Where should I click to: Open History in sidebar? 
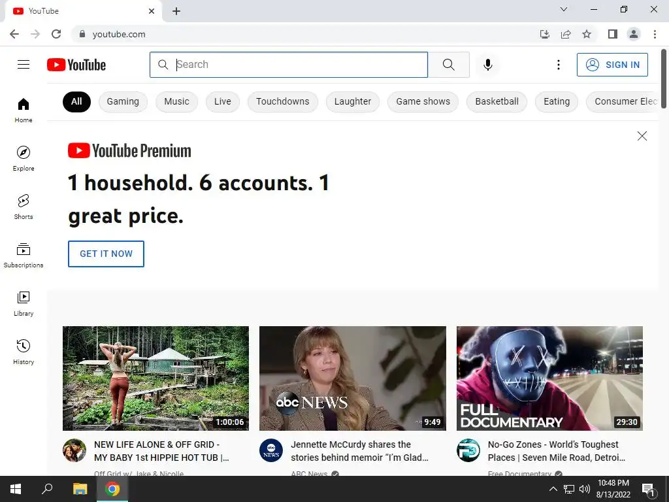pos(24,352)
